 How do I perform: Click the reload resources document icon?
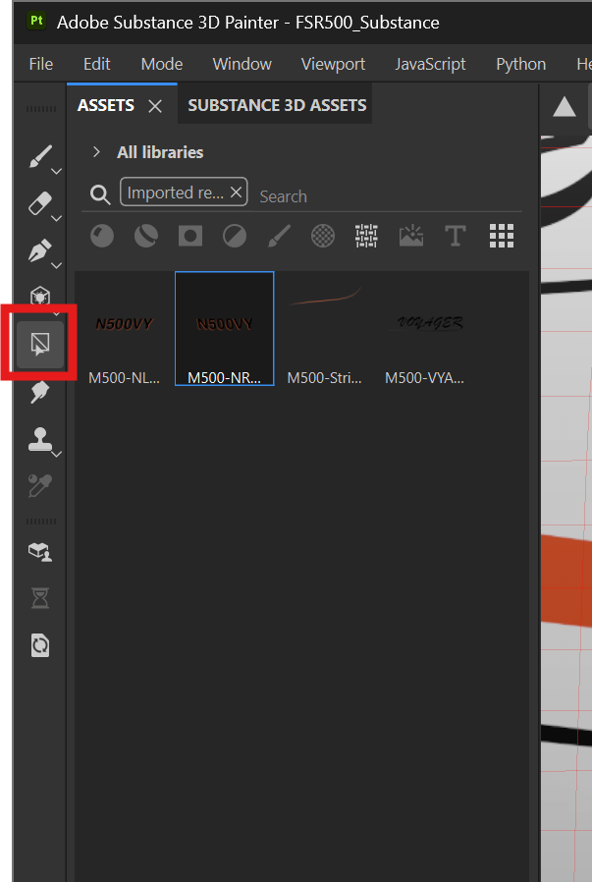40,645
